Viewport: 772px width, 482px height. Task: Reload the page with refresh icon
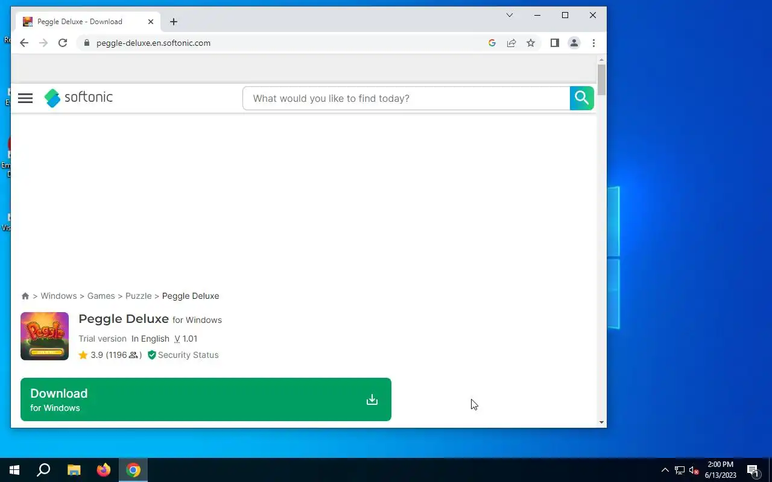63,43
